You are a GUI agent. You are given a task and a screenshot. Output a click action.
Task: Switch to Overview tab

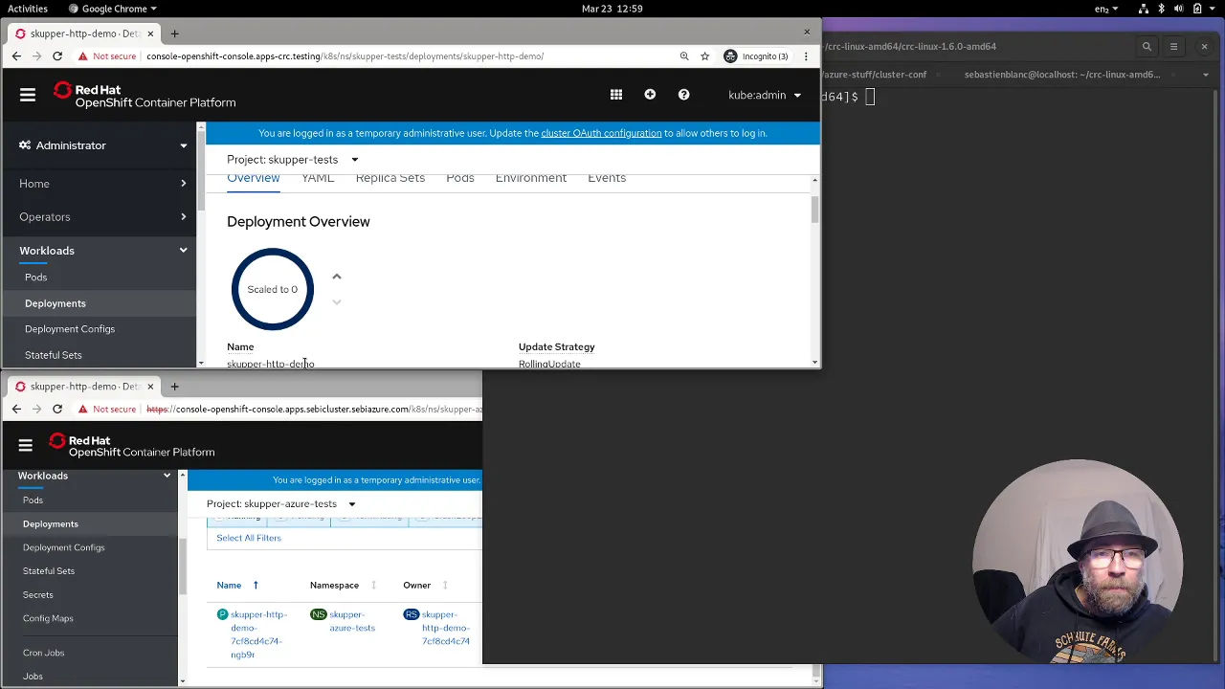tap(254, 178)
